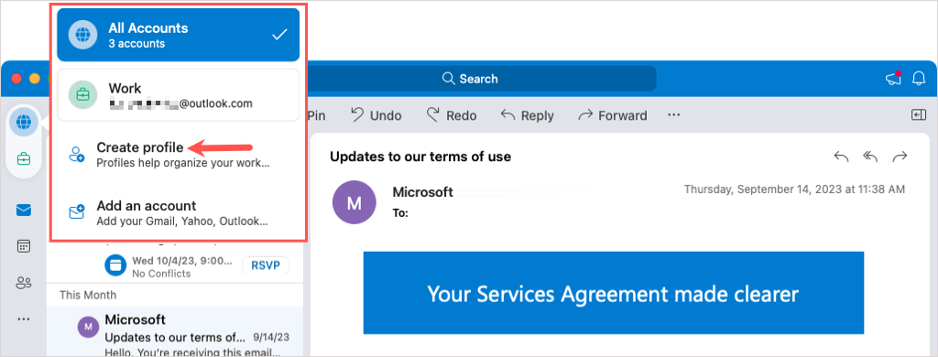
Task: Click Redo in the toolbar
Action: coord(451,115)
